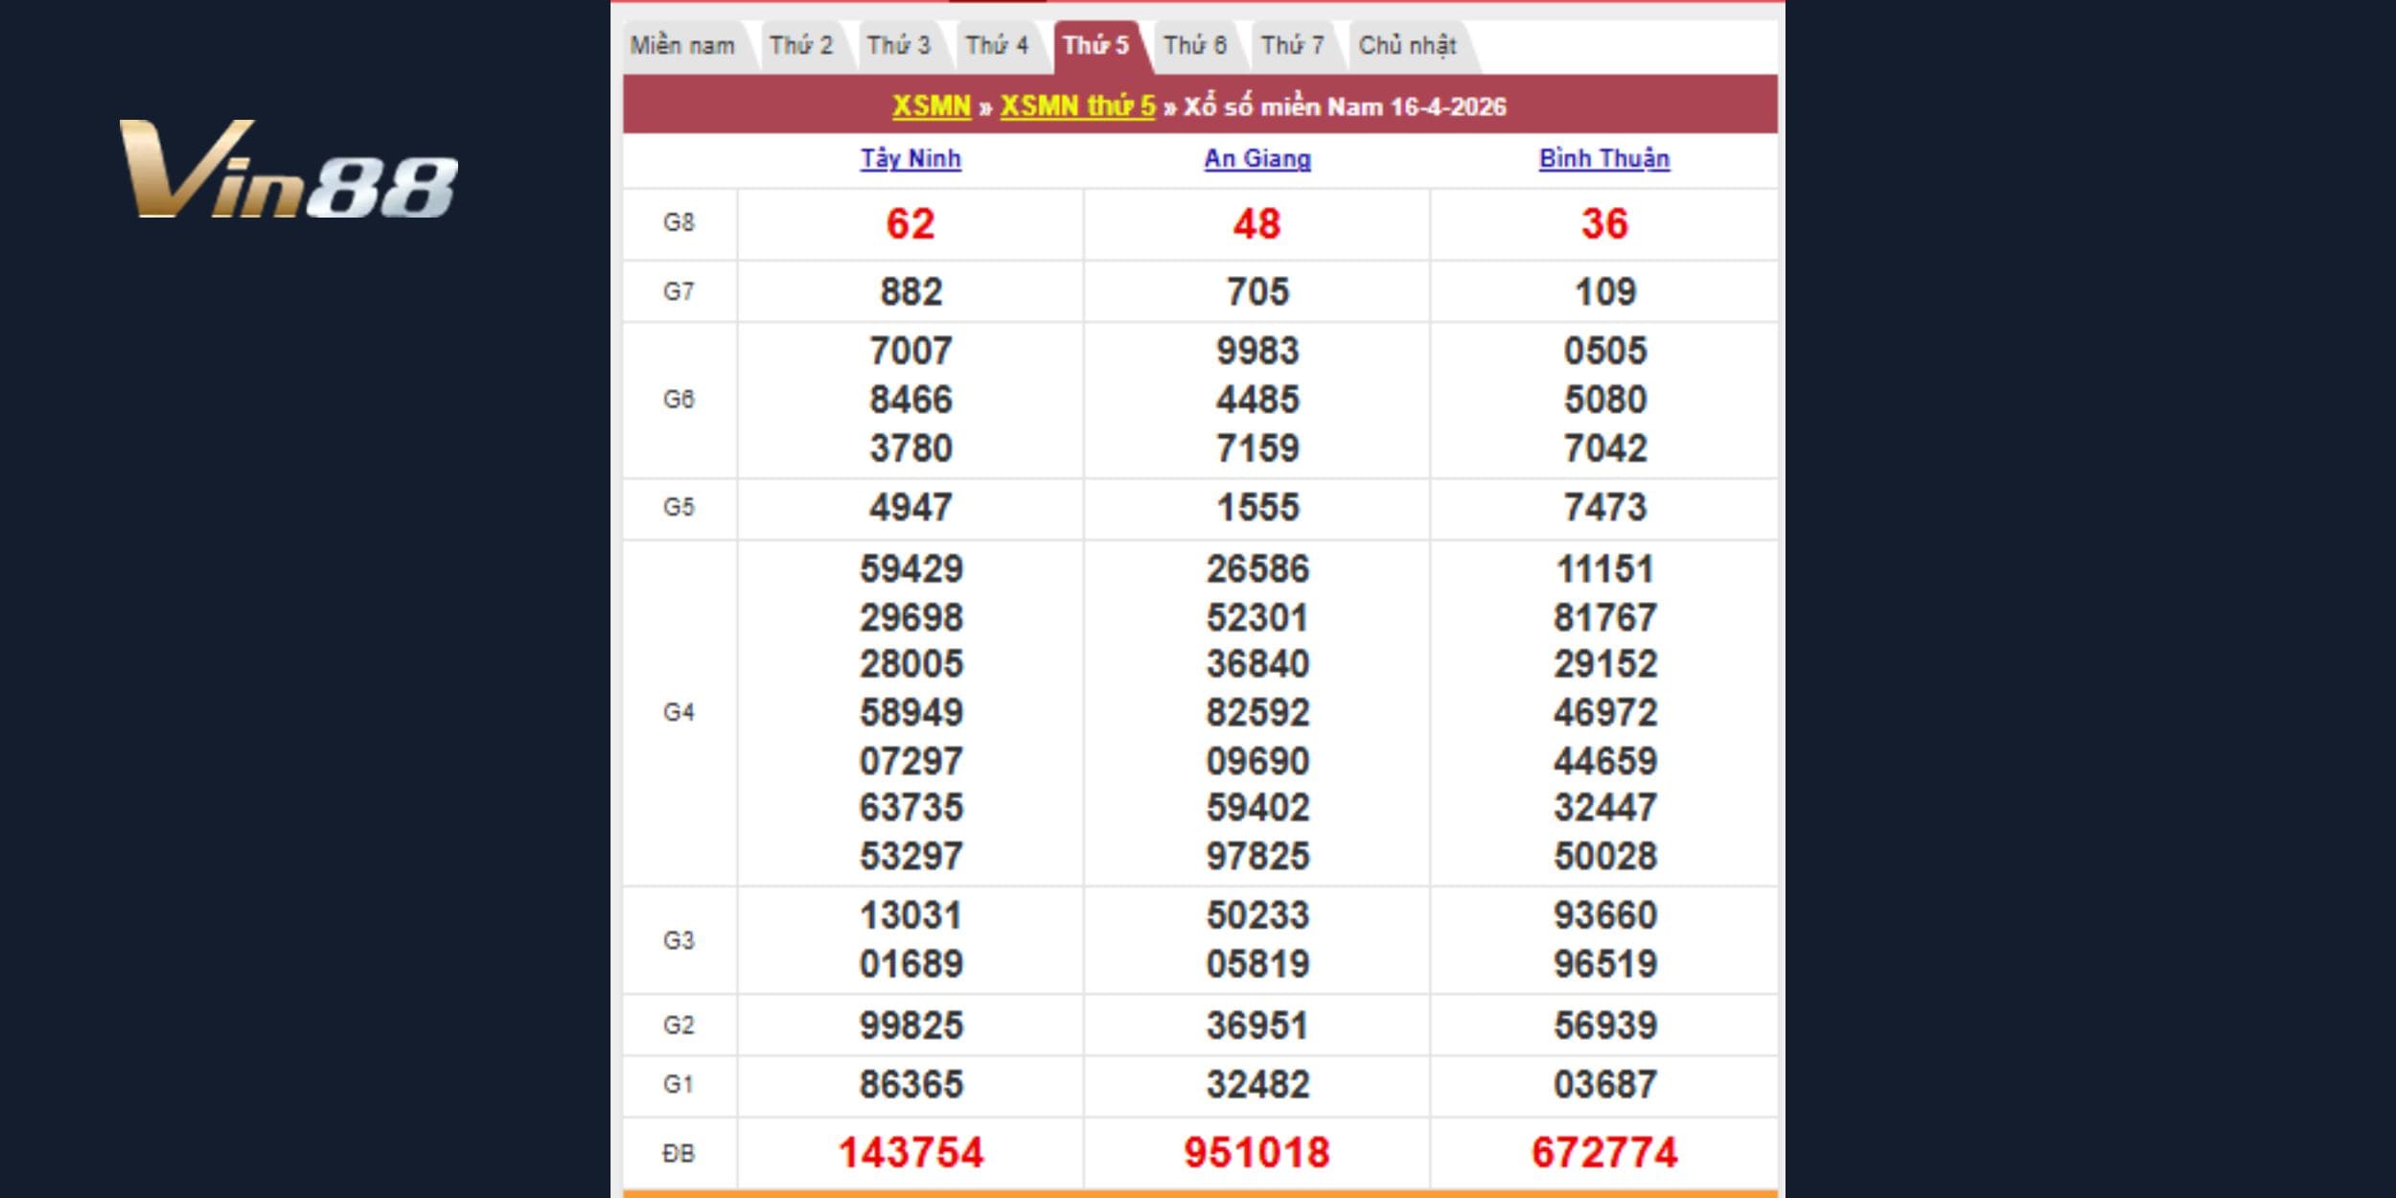Go to the Thứ 4 tab

pos(997,46)
